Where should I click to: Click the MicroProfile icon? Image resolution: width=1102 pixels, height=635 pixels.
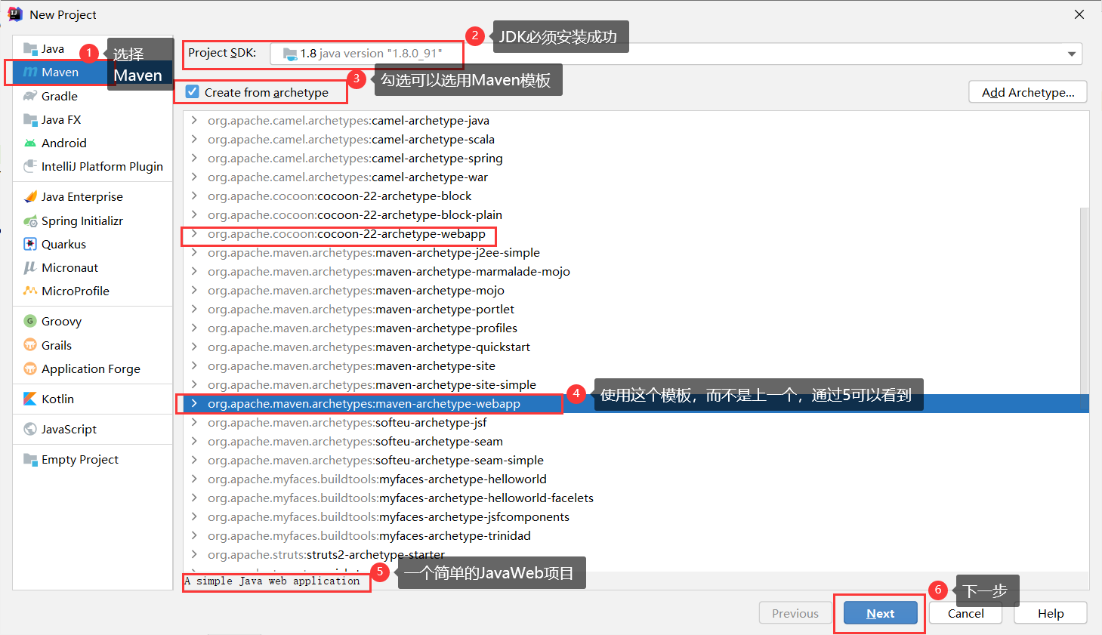pyautogui.click(x=30, y=291)
